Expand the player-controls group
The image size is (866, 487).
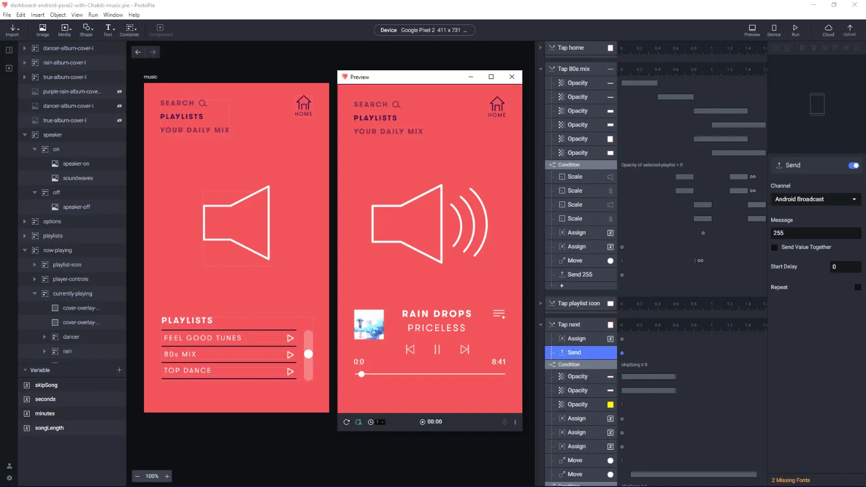(35, 279)
